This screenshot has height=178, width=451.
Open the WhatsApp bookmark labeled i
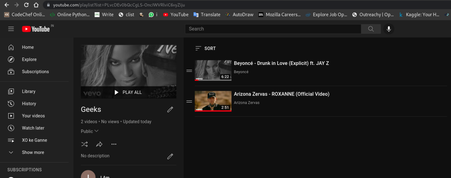153,14
